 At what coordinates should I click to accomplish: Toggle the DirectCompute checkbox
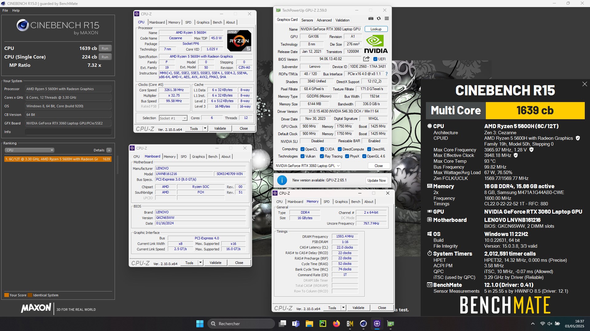[x=340, y=149]
